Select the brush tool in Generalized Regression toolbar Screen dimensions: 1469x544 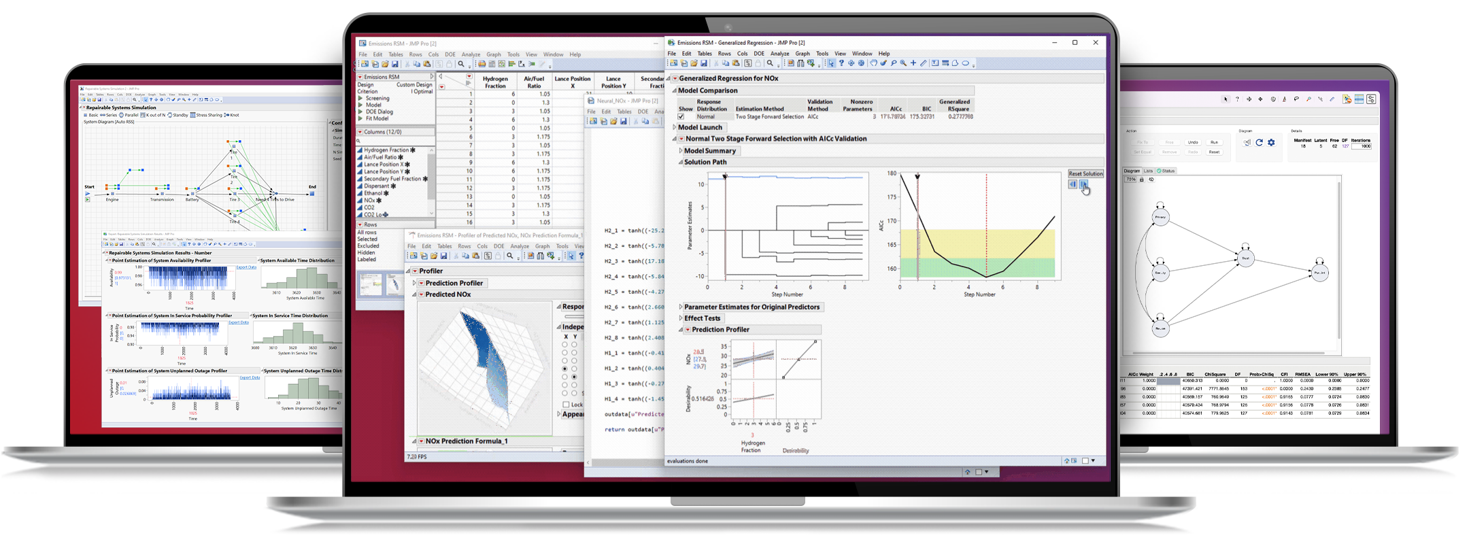883,63
